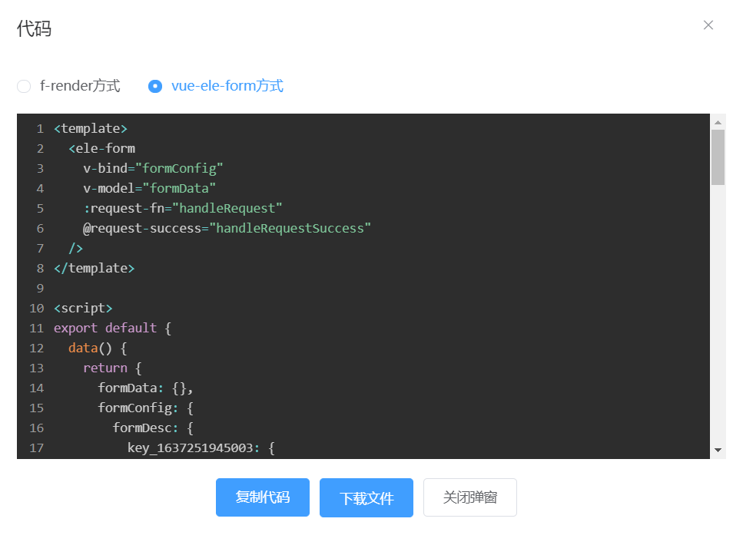Click the code scrollbar up arrow
The height and width of the screenshot is (545, 733).
pos(718,122)
